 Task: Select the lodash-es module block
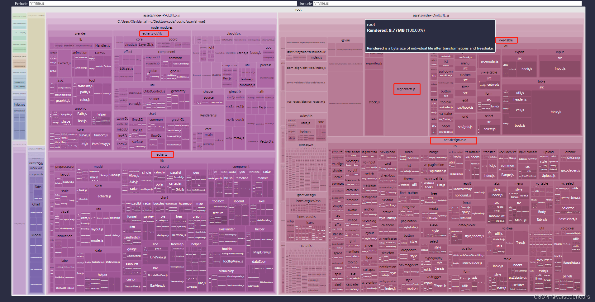pyautogui.click(x=306, y=145)
